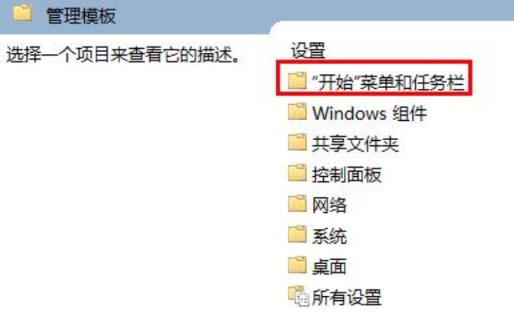Select the 共享文件夹 entry

click(355, 144)
